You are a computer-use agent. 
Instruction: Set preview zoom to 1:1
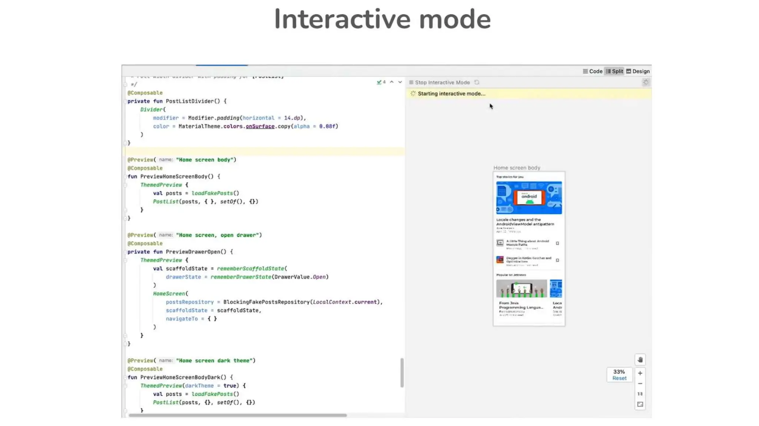click(640, 394)
